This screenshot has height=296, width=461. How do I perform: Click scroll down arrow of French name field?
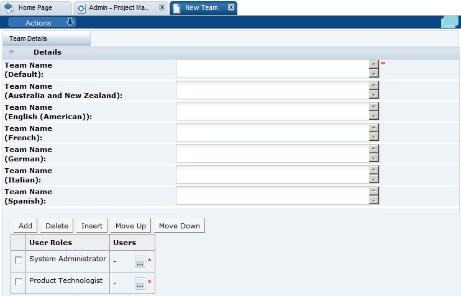[x=373, y=137]
